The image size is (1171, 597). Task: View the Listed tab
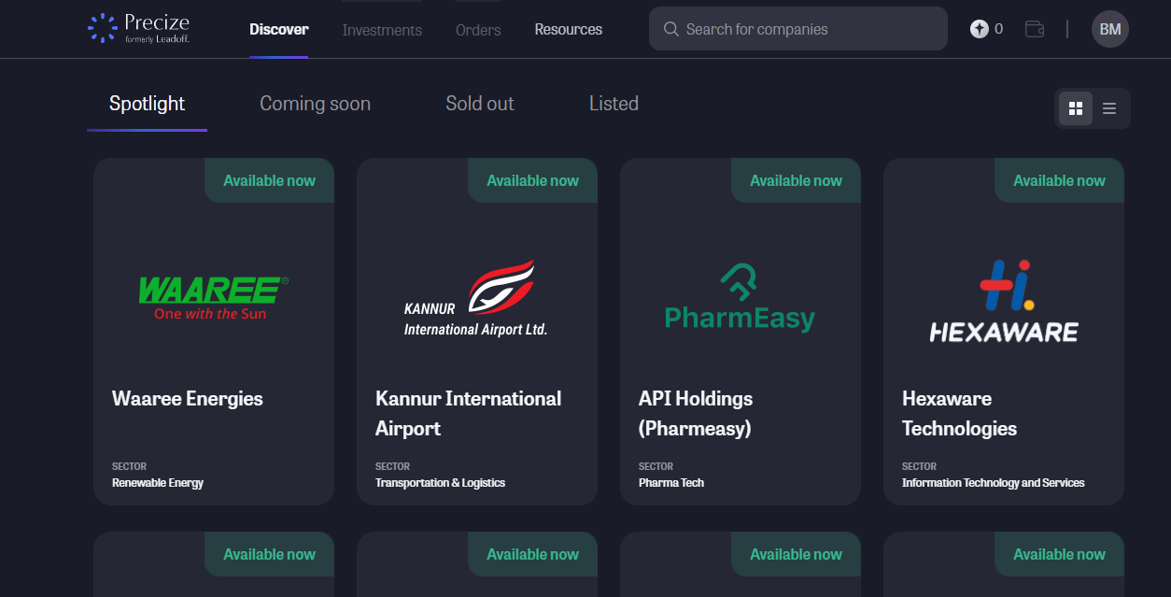[614, 104]
